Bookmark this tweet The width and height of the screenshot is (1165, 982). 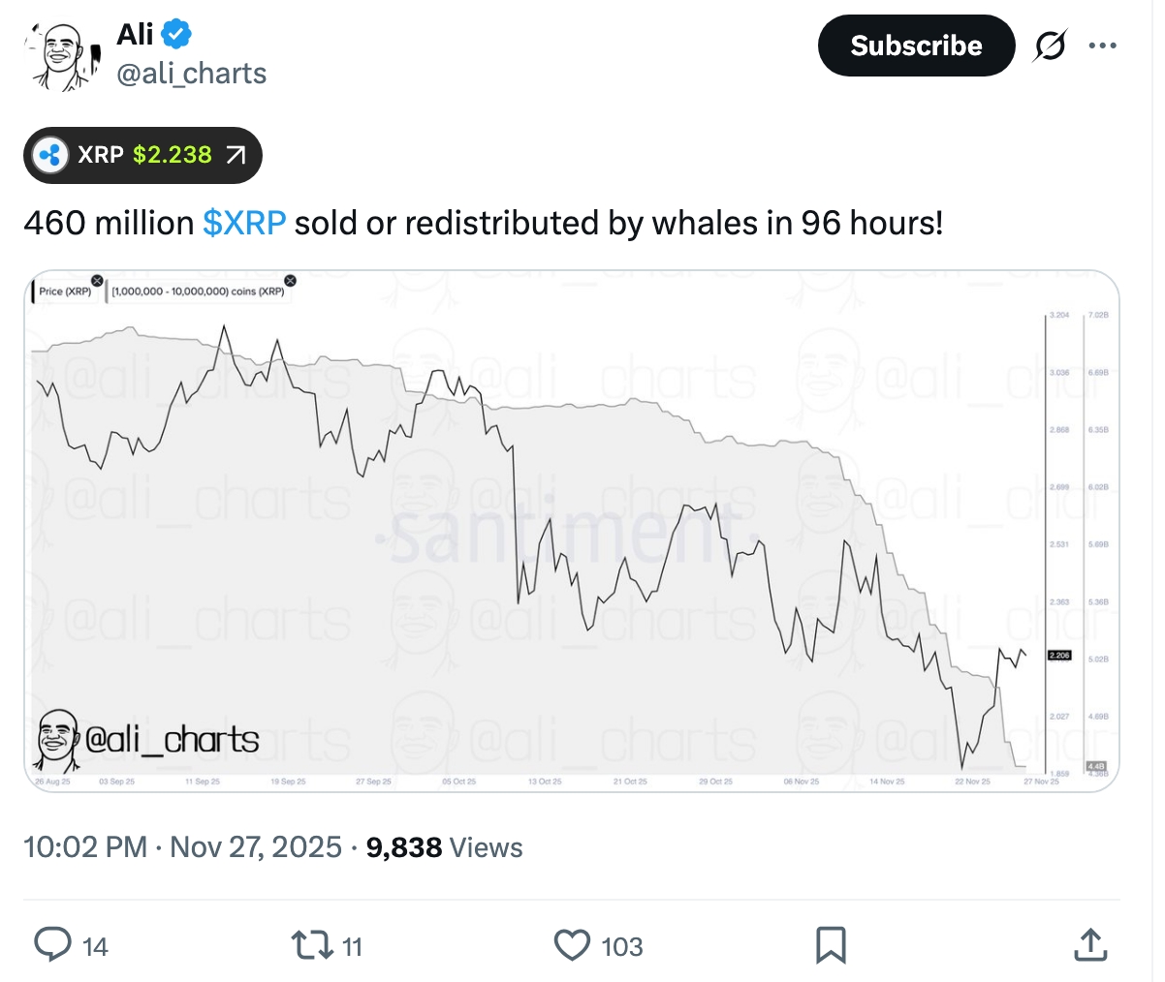tap(832, 946)
